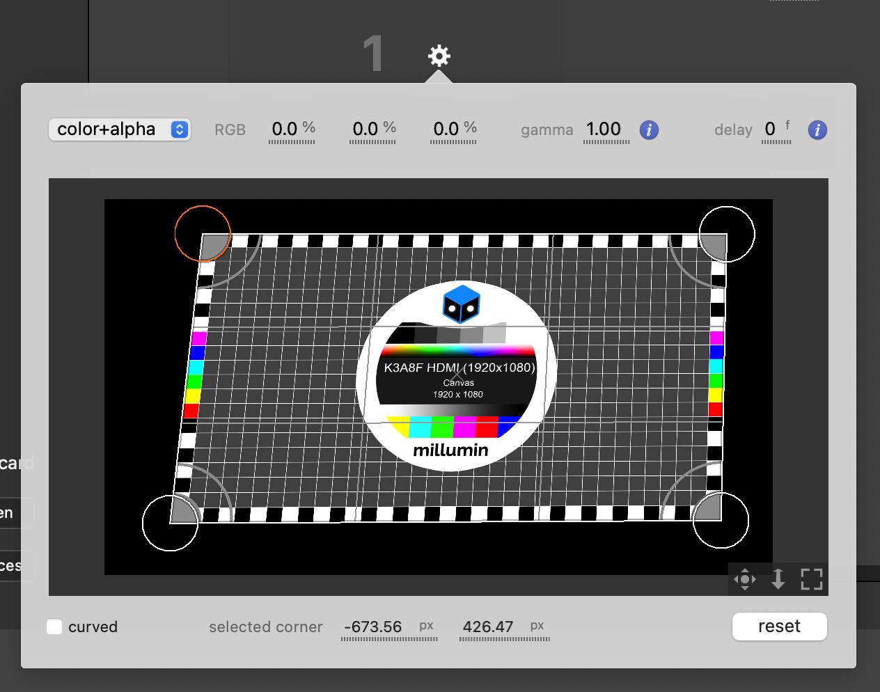Enable the curved checkbox
Image resolution: width=880 pixels, height=692 pixels.
(x=54, y=627)
